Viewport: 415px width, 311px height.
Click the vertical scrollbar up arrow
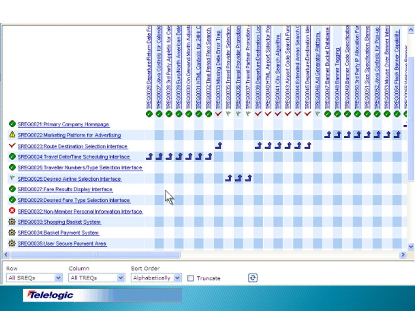click(x=411, y=30)
